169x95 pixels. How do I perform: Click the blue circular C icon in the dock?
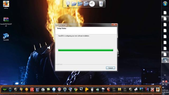pyautogui.click(x=54, y=89)
